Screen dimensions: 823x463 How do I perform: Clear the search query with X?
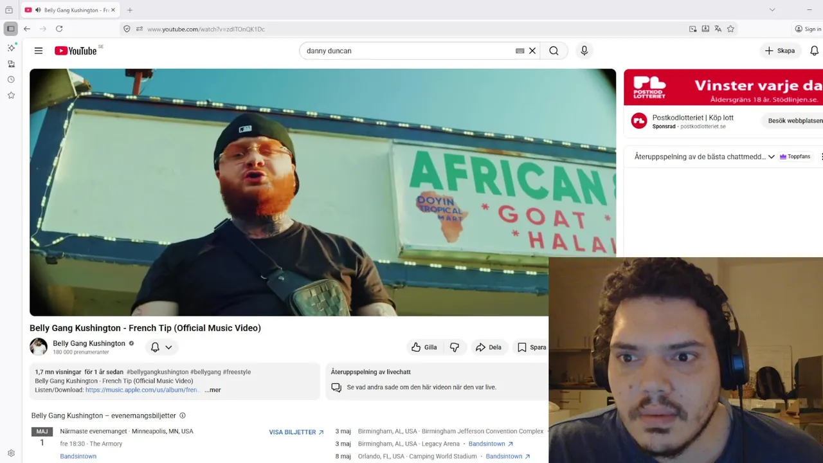532,51
